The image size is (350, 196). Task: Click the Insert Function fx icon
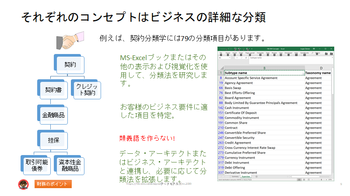coord(246,58)
